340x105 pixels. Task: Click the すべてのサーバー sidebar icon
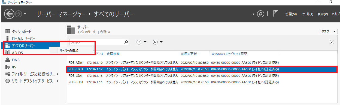[8, 46]
